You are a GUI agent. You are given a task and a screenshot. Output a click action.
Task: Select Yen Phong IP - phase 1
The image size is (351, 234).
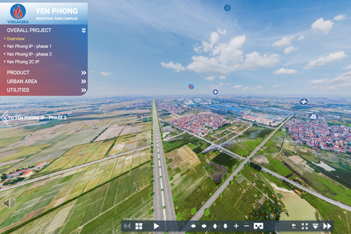[x=29, y=46]
